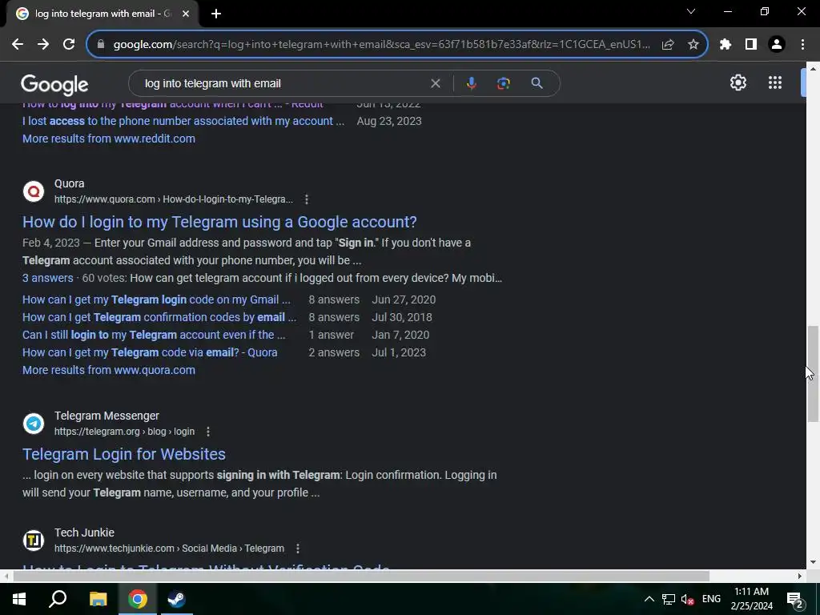Open more options for Tech Junkie result

coord(298,548)
